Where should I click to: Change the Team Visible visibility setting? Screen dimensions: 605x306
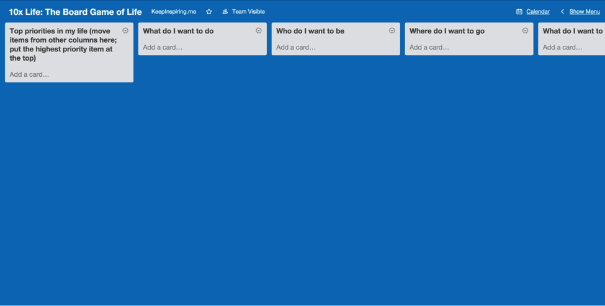tap(243, 12)
